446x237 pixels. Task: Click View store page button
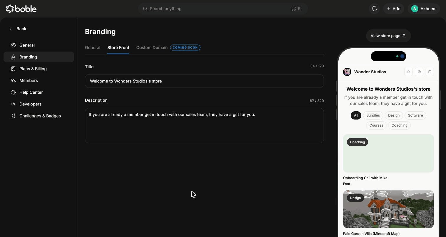click(388, 36)
